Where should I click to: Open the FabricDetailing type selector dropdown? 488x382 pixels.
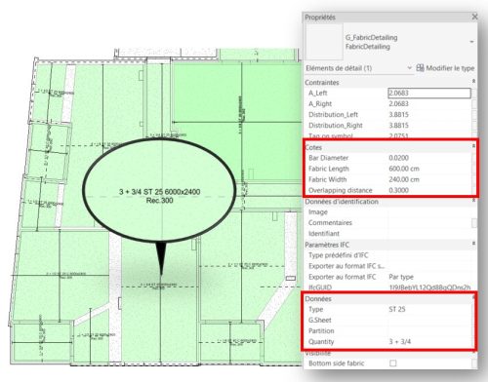pos(471,42)
